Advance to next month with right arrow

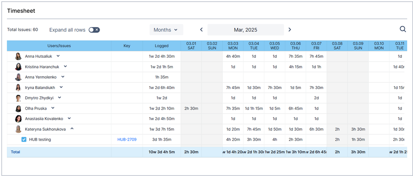pyautogui.click(x=289, y=30)
